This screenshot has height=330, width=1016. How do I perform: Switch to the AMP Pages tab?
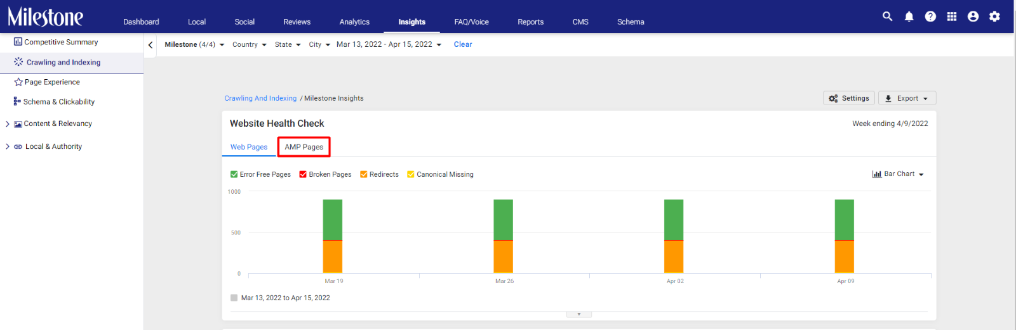304,147
